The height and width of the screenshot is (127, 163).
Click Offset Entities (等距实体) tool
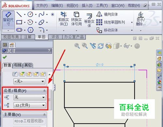[89, 20]
